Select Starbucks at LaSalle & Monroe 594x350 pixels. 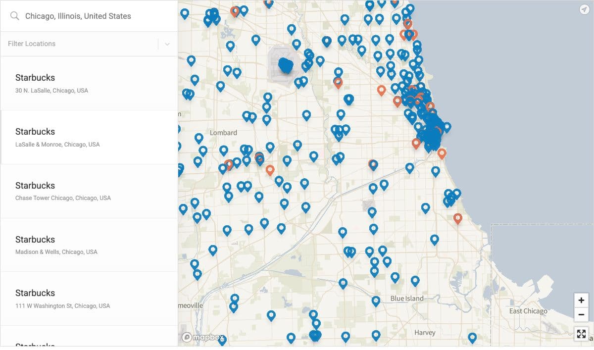pyautogui.click(x=89, y=137)
